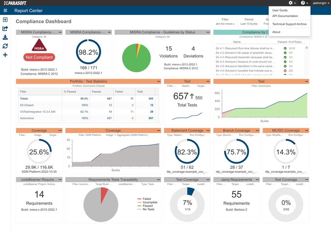The height and width of the screenshot is (230, 331).
Task: Click Report Center title link
Action: point(28,11)
